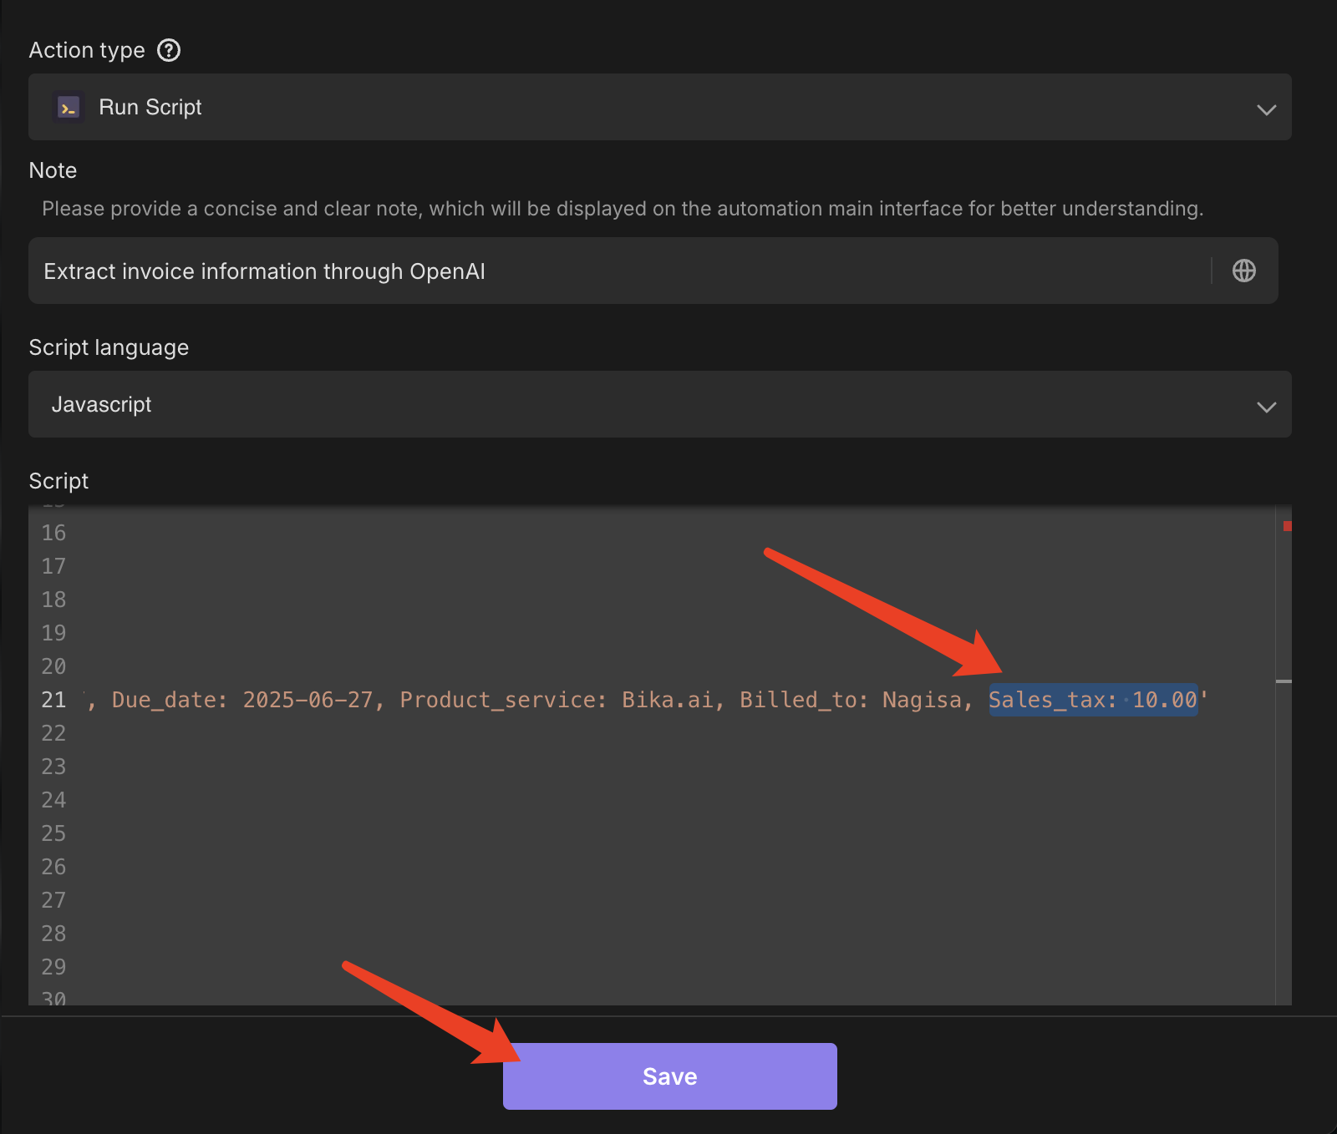The height and width of the screenshot is (1134, 1337).
Task: Click the Action type help question-mark icon
Action: coord(169,50)
